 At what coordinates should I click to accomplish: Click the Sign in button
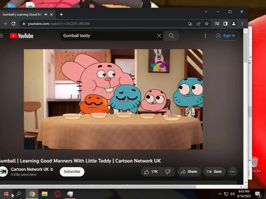pyautogui.click(x=226, y=36)
